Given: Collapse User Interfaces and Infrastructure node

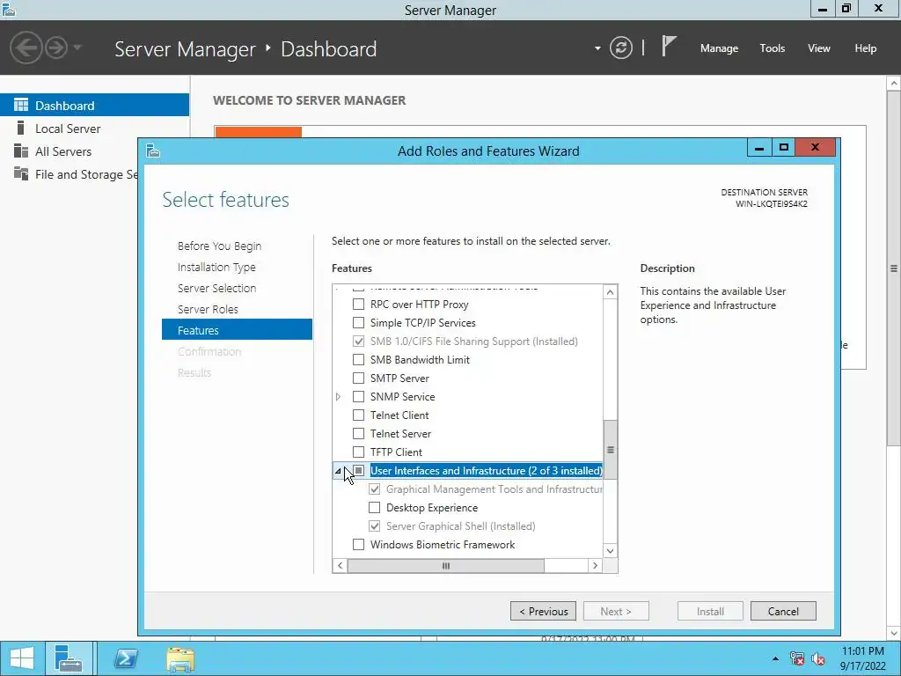Looking at the screenshot, I should [x=338, y=471].
